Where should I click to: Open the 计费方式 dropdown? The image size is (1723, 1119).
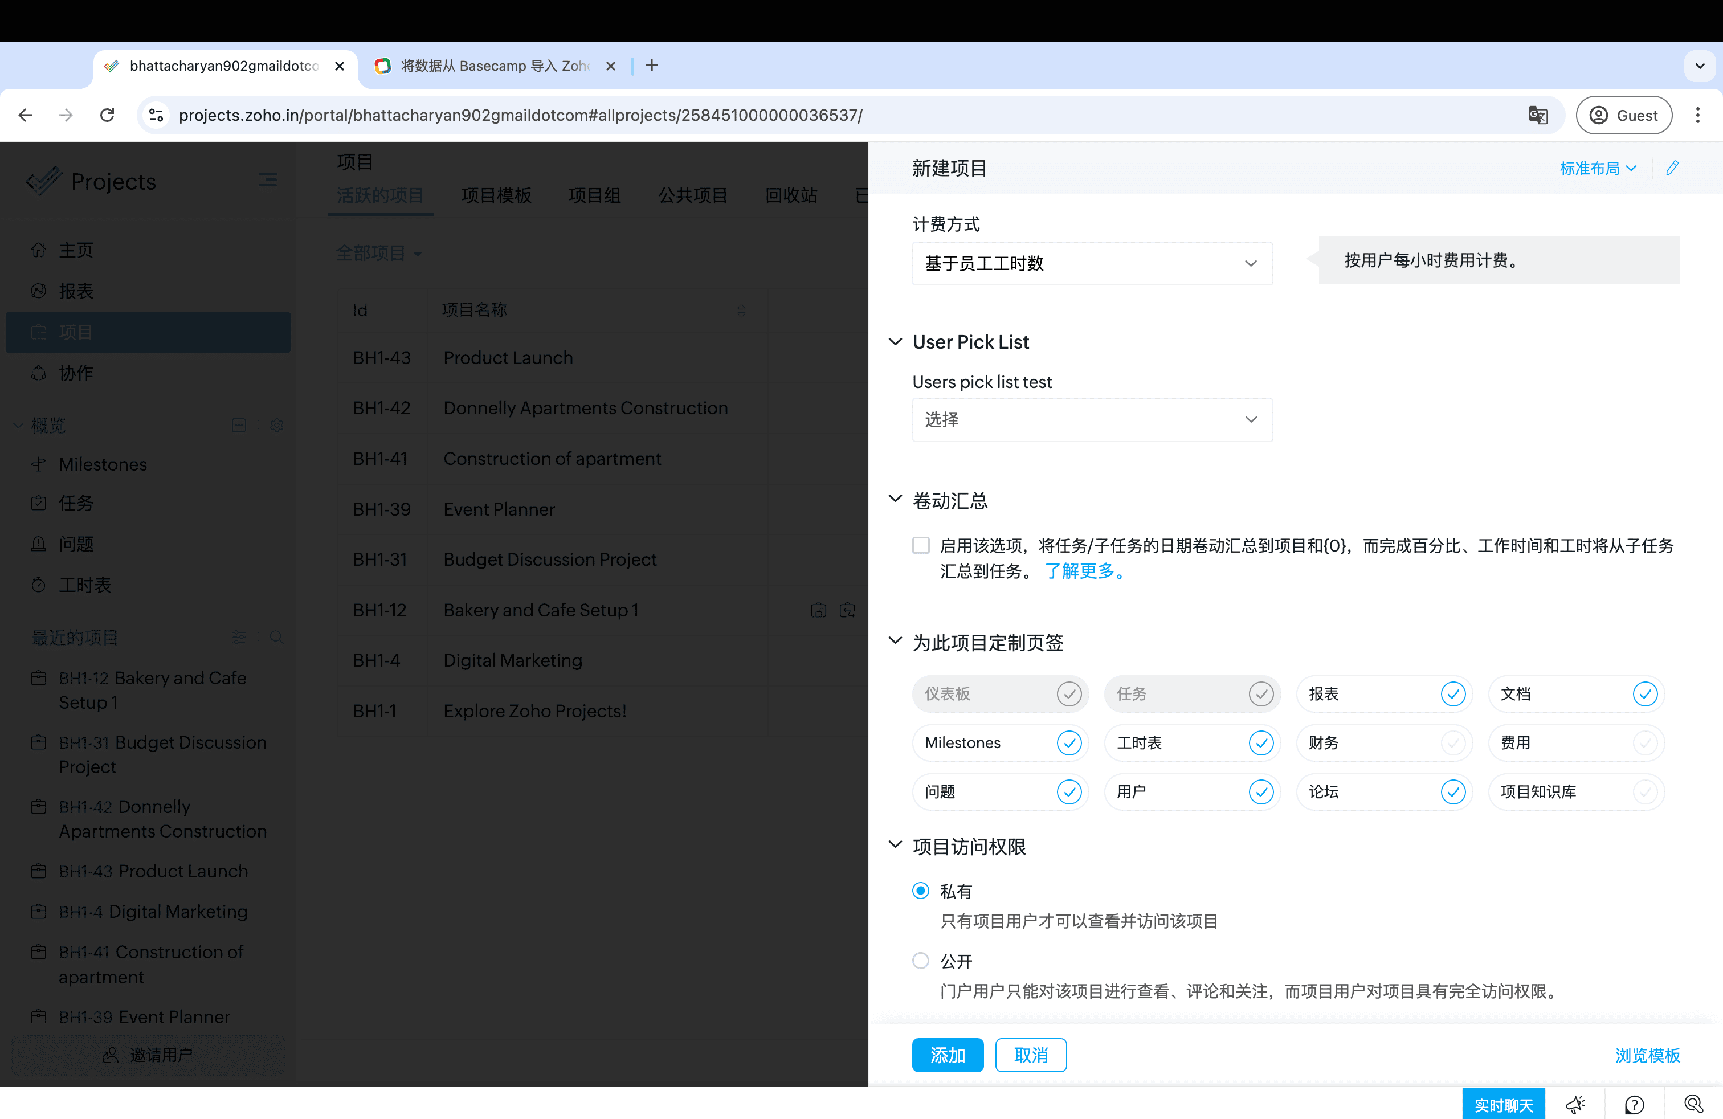(1092, 263)
